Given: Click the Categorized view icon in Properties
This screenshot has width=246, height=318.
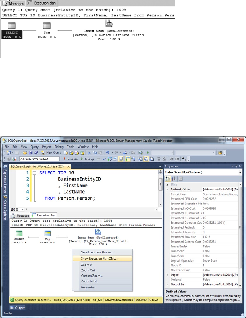Looking at the screenshot, I should coord(168,179).
